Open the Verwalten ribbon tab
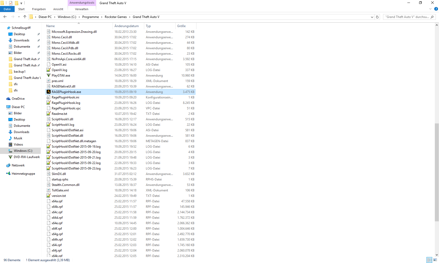 (x=82, y=9)
